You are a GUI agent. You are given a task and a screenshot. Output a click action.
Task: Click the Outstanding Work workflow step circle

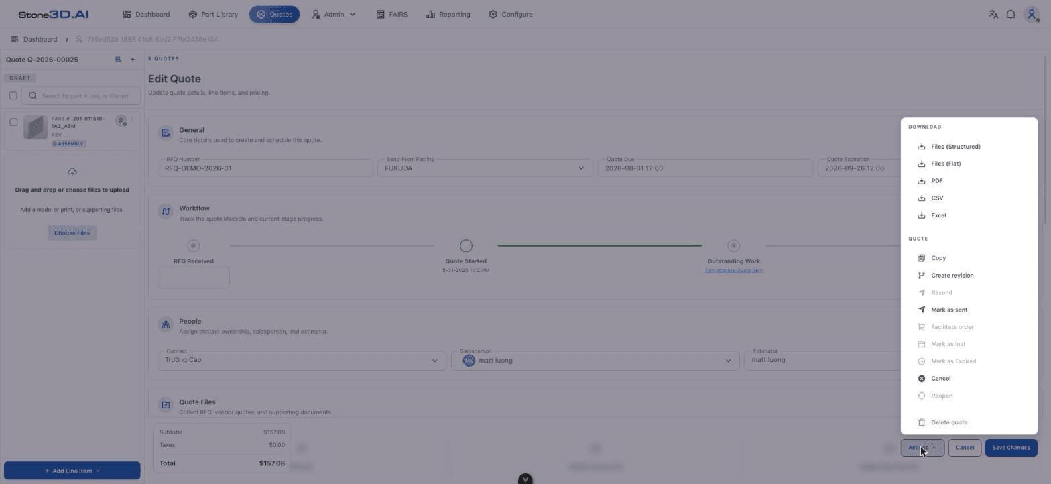pos(733,246)
